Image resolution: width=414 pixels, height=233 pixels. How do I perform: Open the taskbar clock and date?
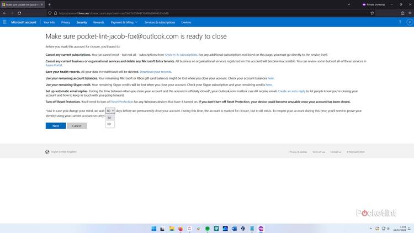[400, 229]
